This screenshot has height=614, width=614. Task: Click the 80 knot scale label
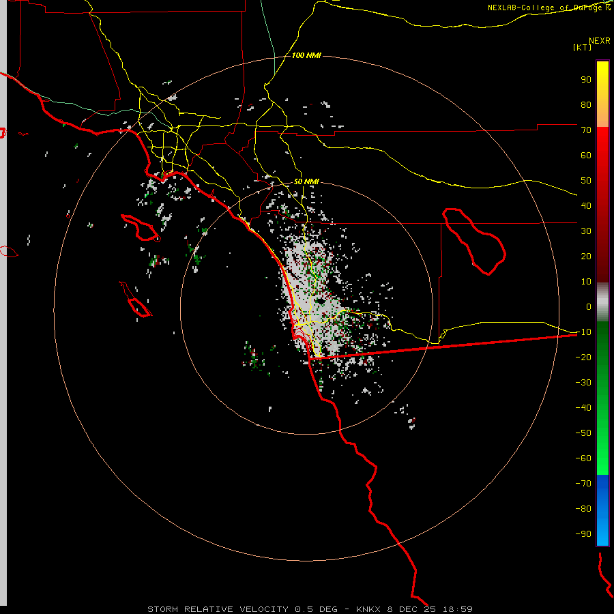586,104
